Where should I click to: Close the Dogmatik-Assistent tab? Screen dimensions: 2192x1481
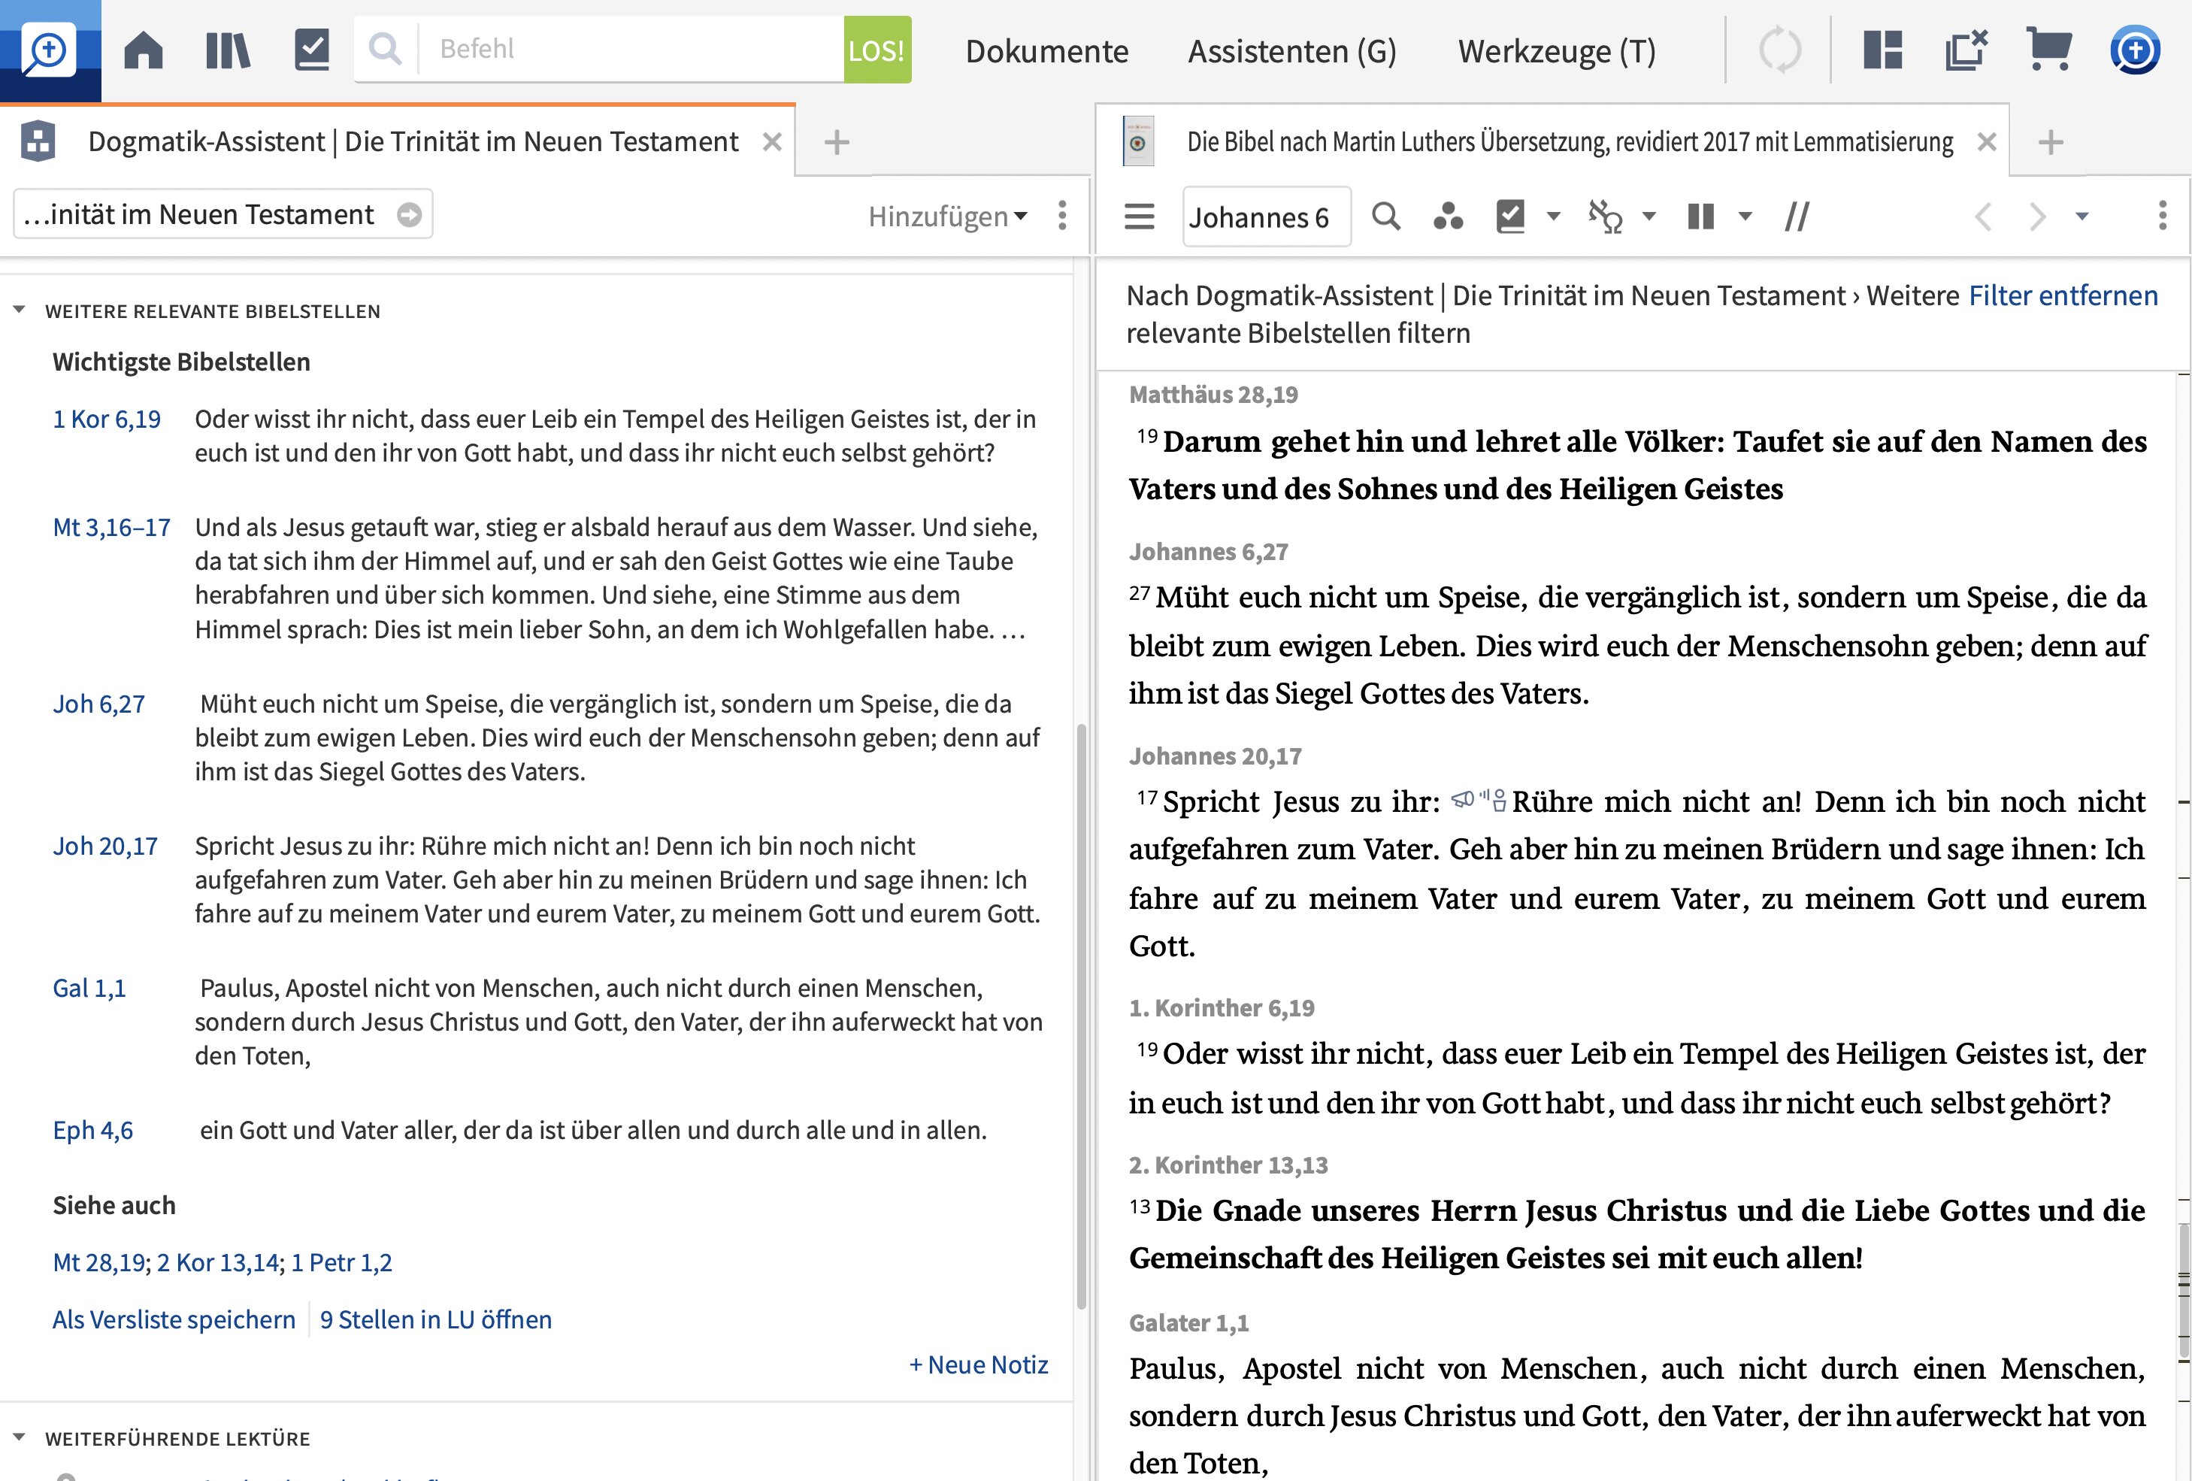coord(773,142)
